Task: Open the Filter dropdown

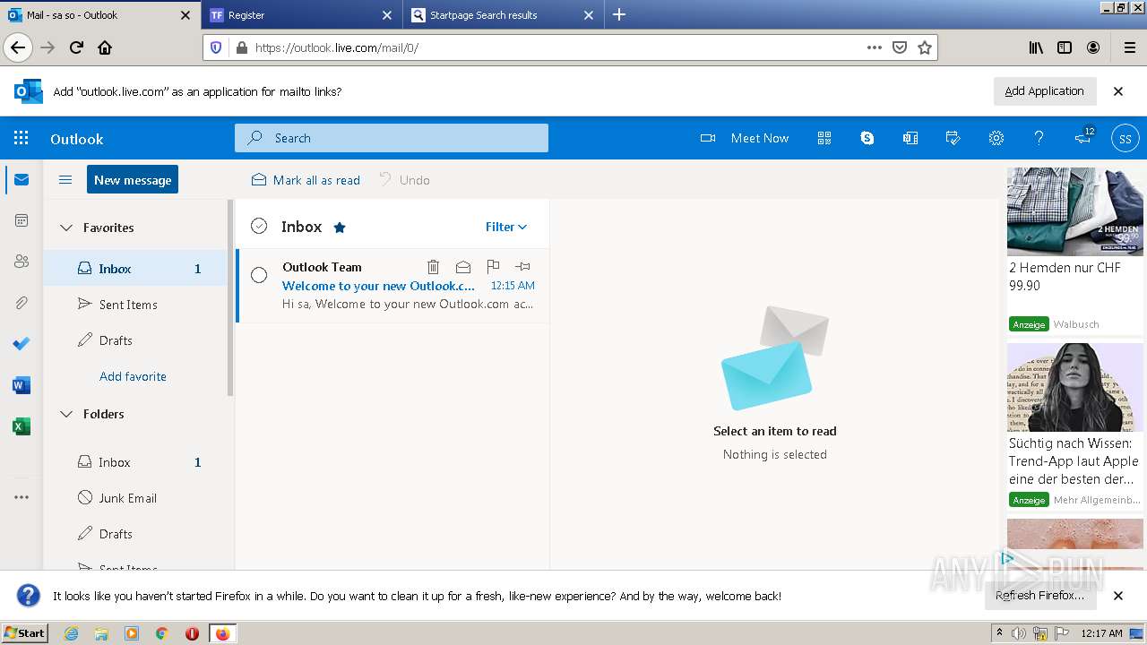Action: tap(506, 227)
